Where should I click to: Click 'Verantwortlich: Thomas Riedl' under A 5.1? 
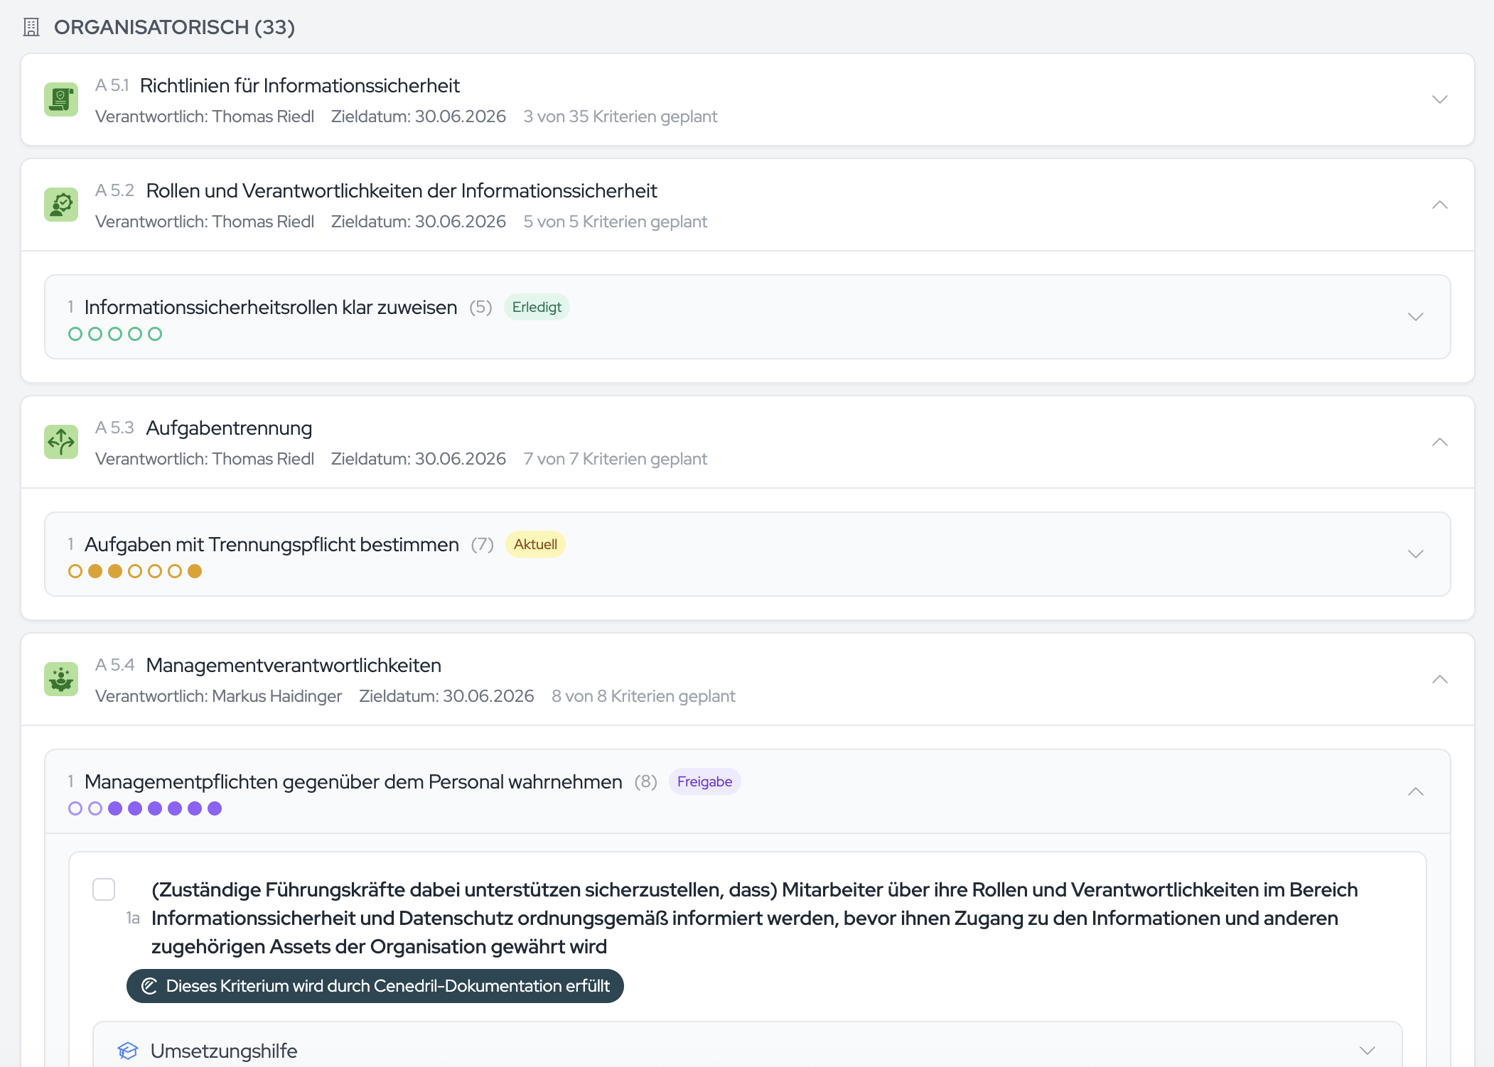coord(205,117)
